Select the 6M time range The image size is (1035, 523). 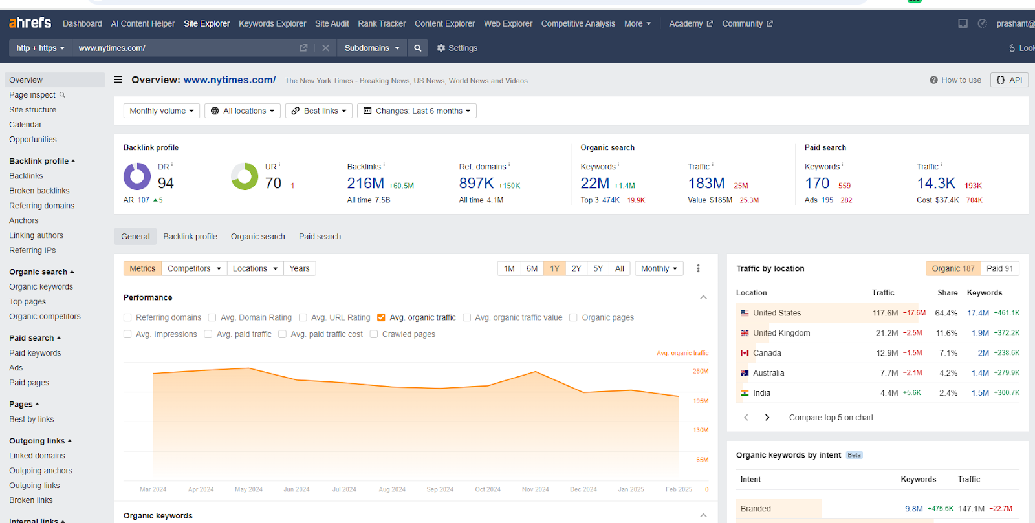(x=532, y=268)
